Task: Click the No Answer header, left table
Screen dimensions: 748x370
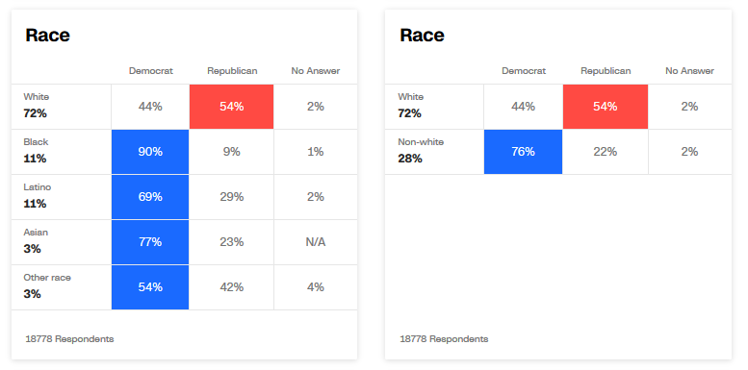Action: 316,71
